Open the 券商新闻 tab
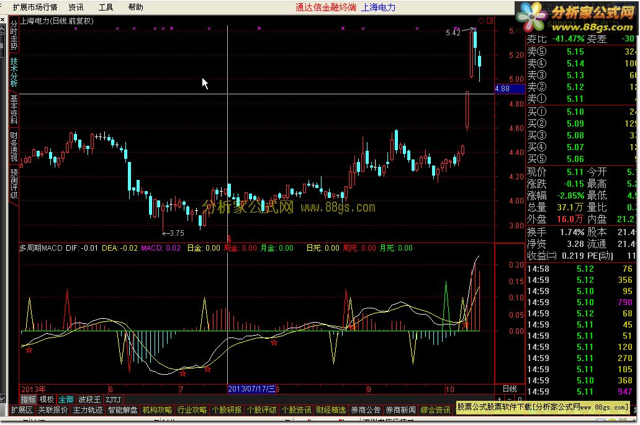640x425 pixels. tap(400, 409)
